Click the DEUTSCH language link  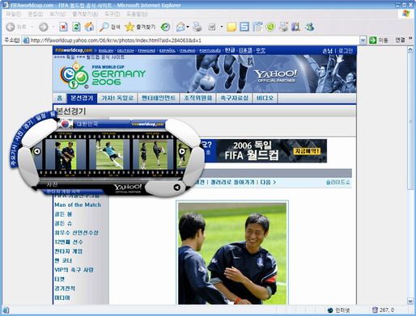coord(125,50)
